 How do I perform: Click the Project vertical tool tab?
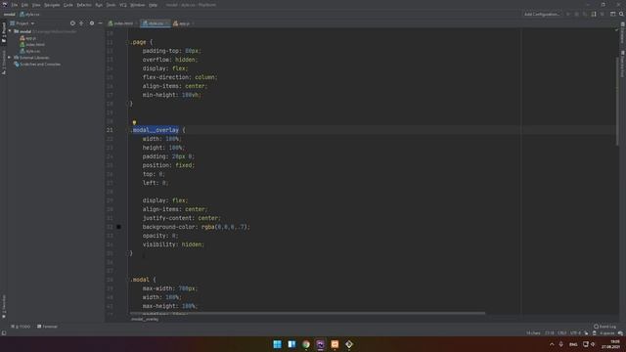click(4, 31)
